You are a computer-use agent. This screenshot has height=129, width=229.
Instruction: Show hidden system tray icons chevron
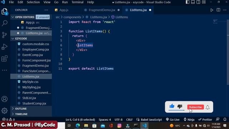(184, 125)
